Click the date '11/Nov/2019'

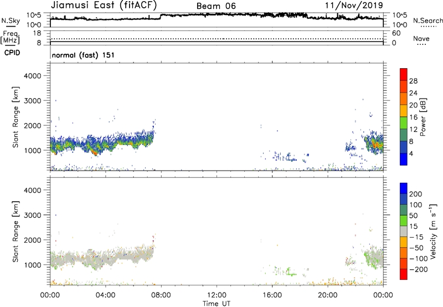point(354,6)
